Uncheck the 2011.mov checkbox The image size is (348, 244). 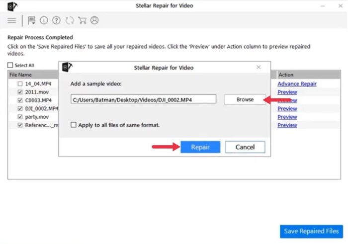[x=20, y=92]
